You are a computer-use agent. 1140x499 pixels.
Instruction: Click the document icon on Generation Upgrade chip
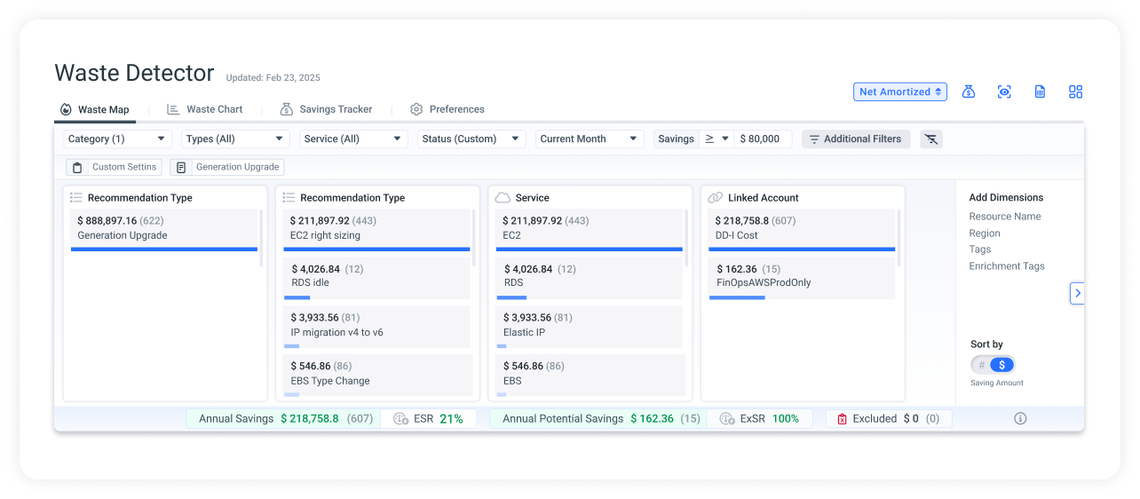[181, 167]
